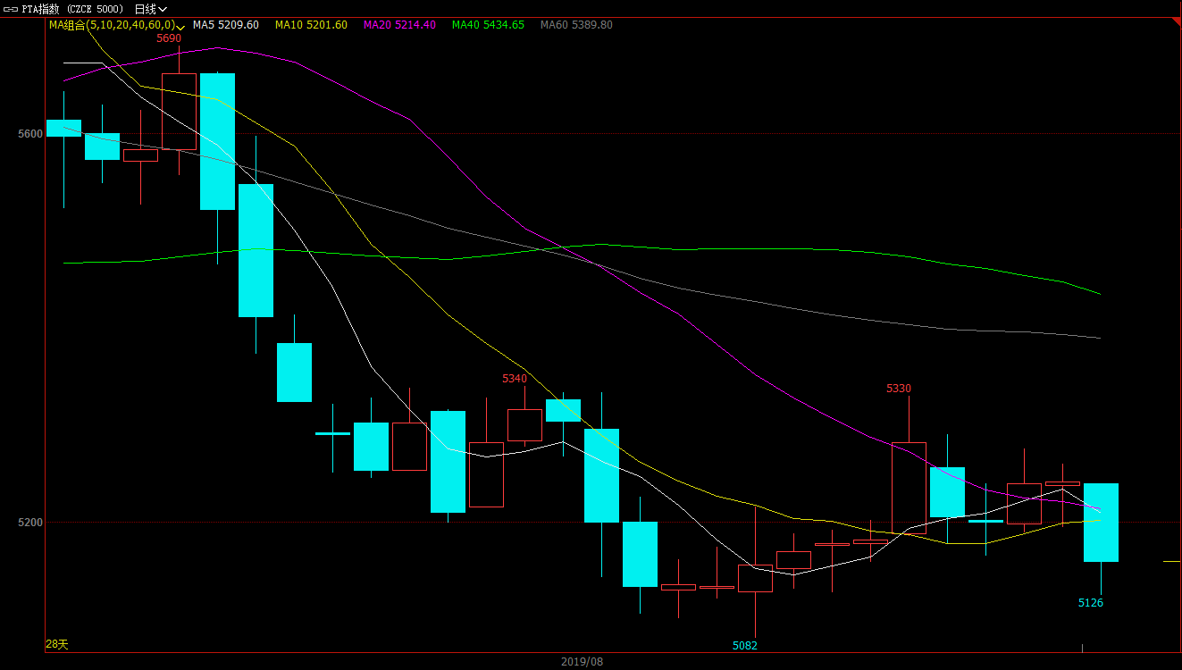Click the 5690 high price label
The width and height of the screenshot is (1182, 670).
(x=169, y=38)
